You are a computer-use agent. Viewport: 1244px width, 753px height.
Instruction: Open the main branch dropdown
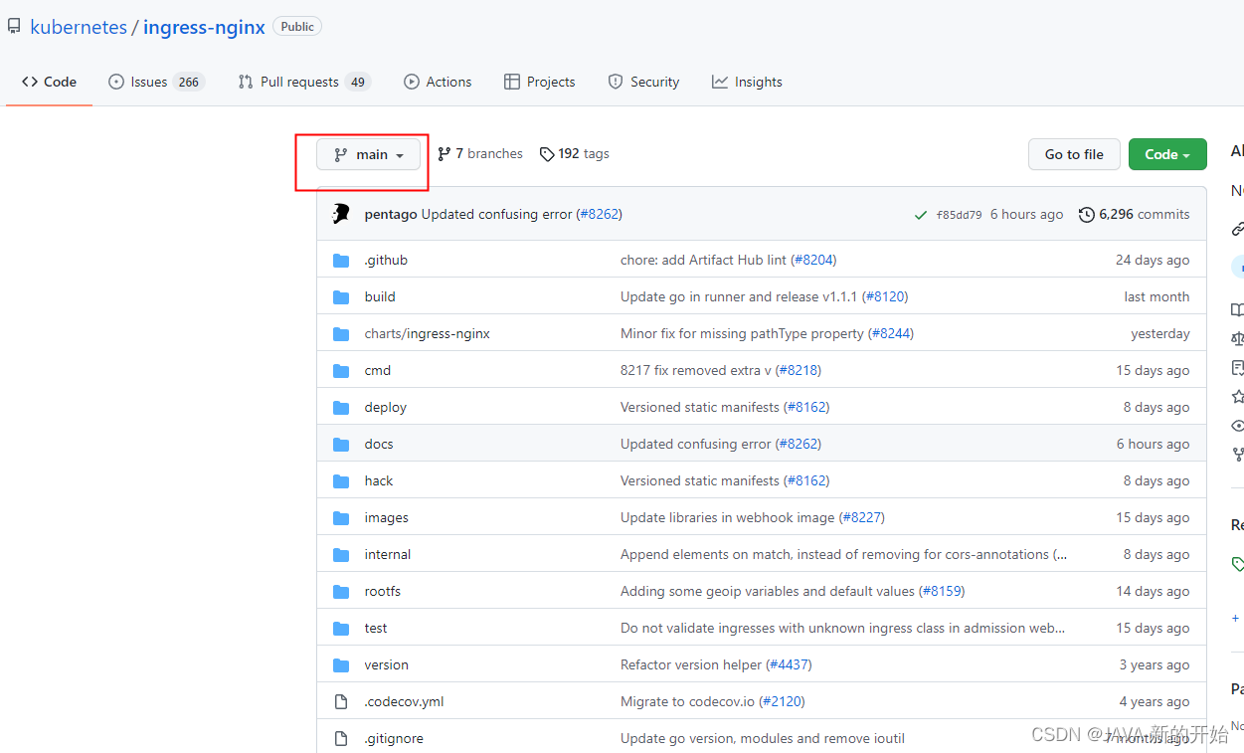369,154
